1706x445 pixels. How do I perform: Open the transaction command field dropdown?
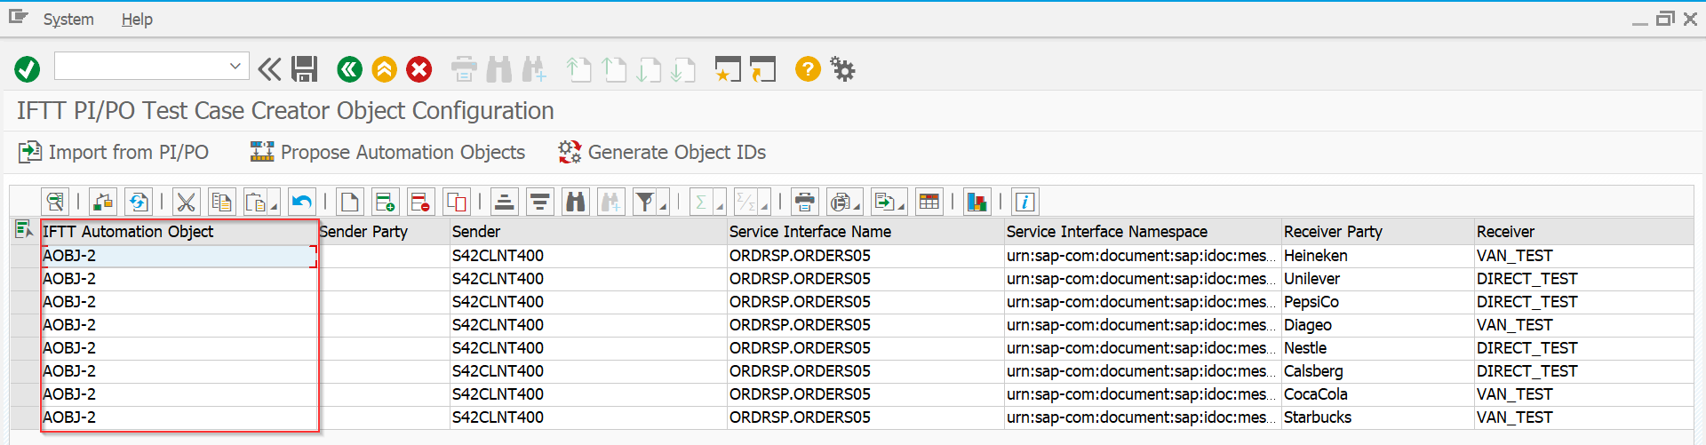pos(235,66)
